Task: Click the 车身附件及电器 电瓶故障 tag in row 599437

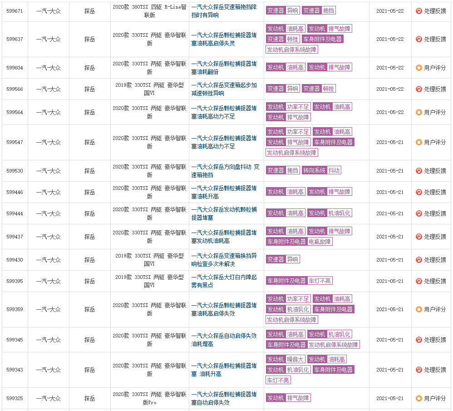Action: click(x=299, y=242)
